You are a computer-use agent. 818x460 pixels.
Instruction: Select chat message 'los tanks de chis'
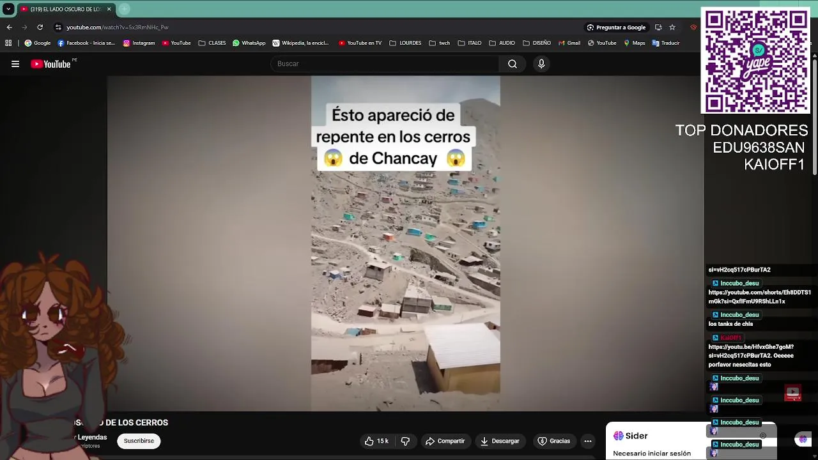pyautogui.click(x=730, y=324)
